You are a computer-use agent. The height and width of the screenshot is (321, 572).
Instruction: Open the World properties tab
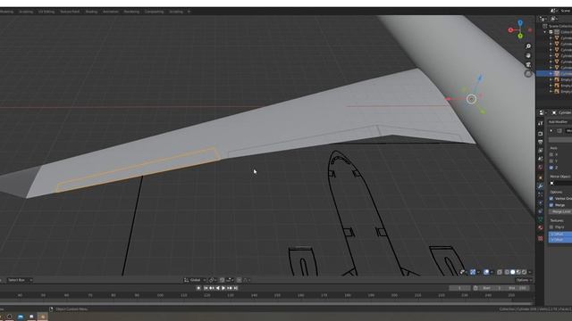coord(540,168)
